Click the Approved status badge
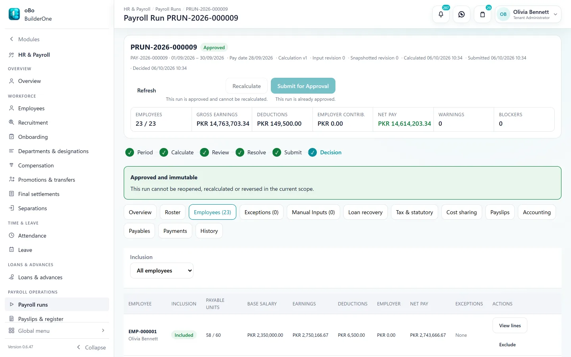 pyautogui.click(x=214, y=48)
